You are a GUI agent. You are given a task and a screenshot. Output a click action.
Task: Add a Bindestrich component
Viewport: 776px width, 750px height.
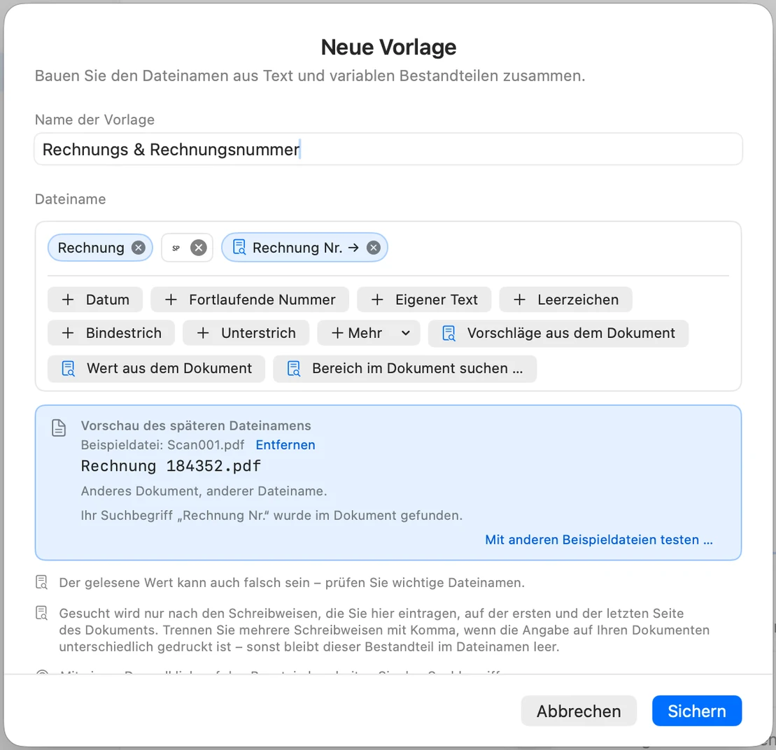[111, 333]
